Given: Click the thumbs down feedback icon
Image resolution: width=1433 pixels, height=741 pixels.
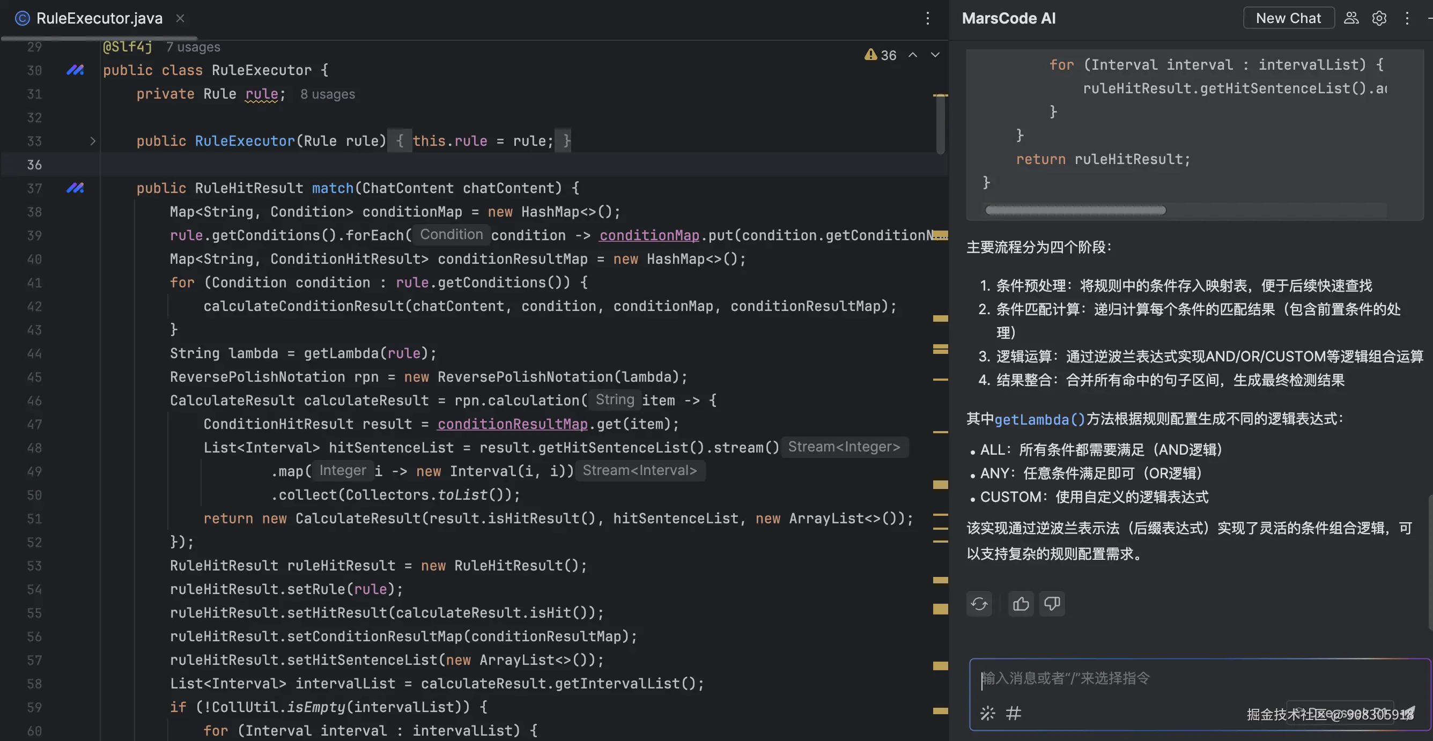Looking at the screenshot, I should coord(1051,604).
